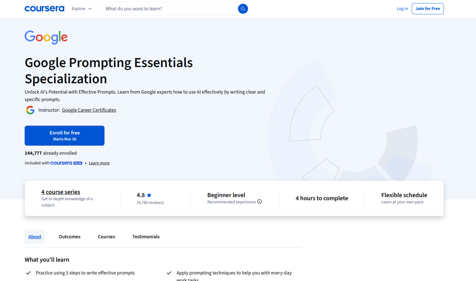This screenshot has height=281, width=476.
Task: Click the Coursera Plus logo
Action: coord(66,163)
